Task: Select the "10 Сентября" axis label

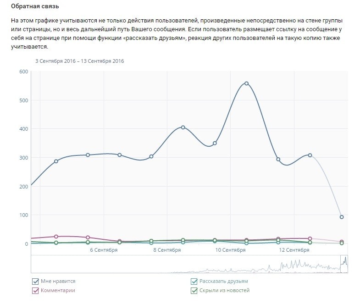Action: (231, 250)
